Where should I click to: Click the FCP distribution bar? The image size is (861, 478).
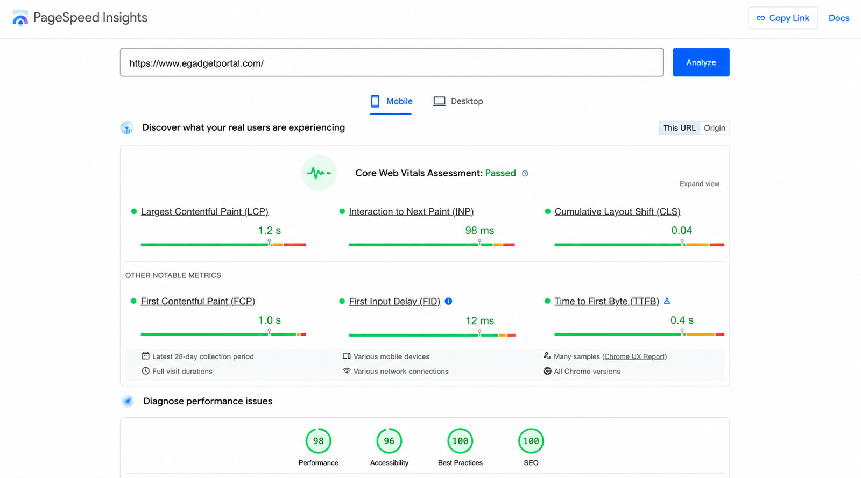223,334
